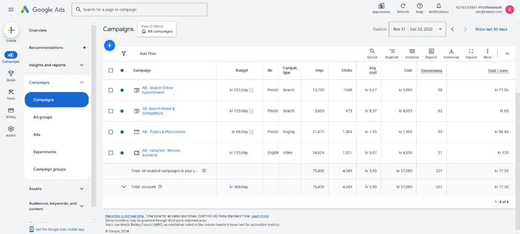Click the filter funnel icon

[x=124, y=54]
